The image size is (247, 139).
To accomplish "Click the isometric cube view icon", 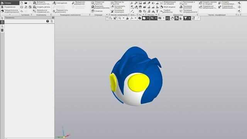I will (140, 18).
